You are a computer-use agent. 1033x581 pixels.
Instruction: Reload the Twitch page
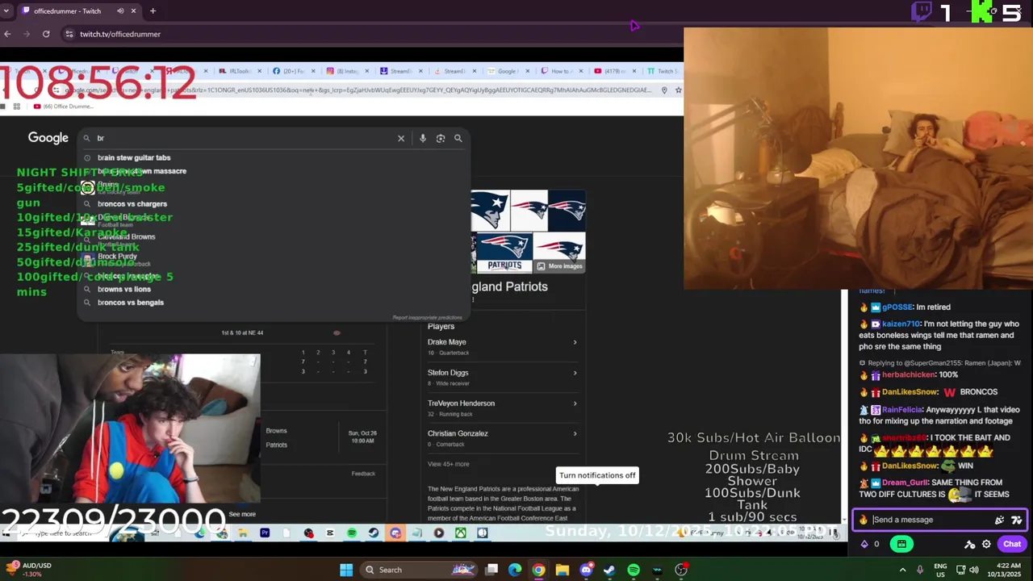pos(46,34)
